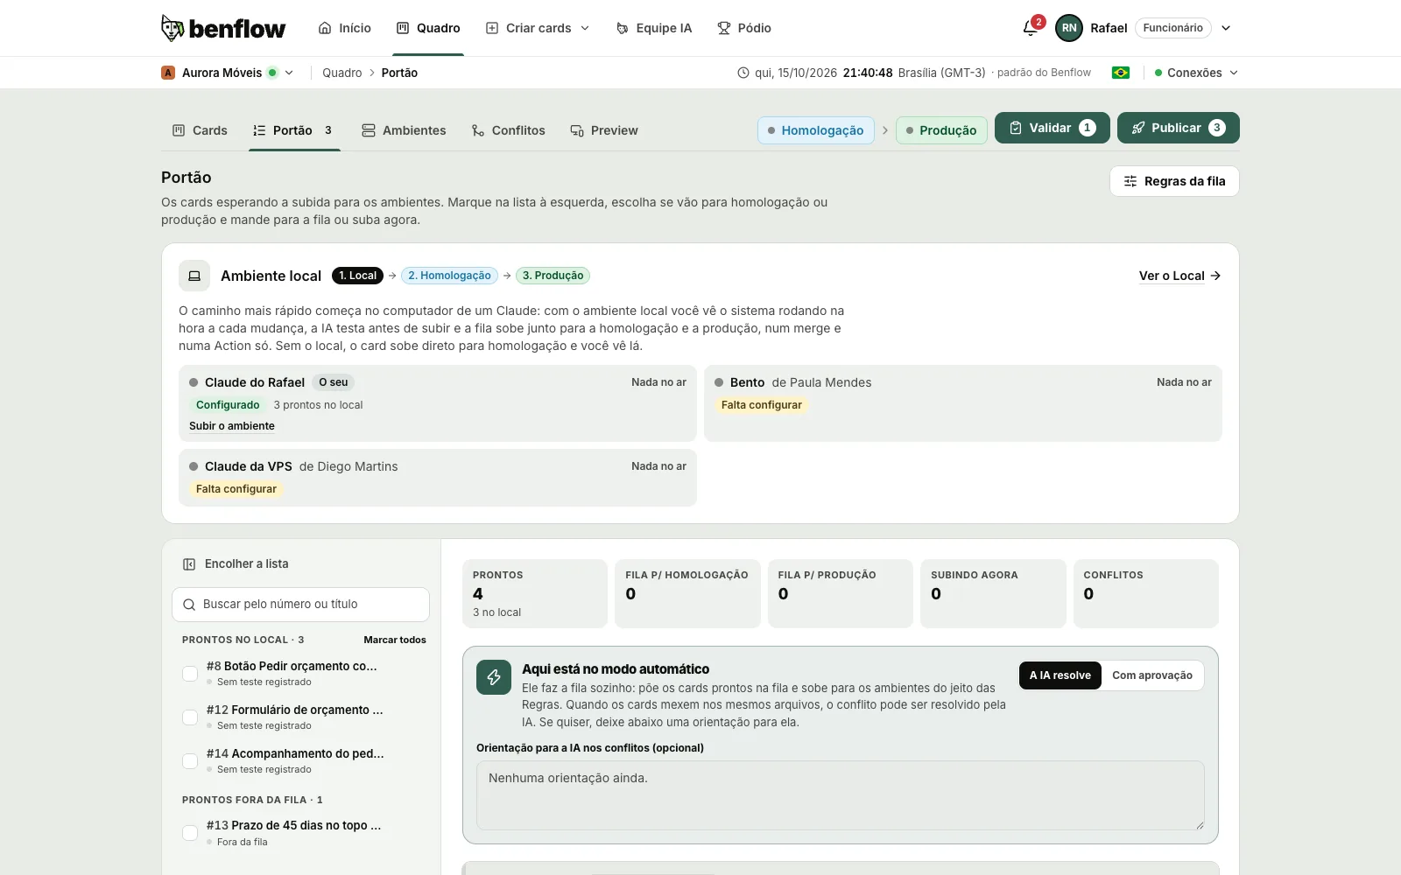This screenshot has width=1401, height=875.
Task: Switch to the Cards tab
Action: [200, 130]
